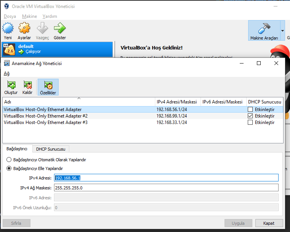Screen dimensions: 290x232
Task: Click the default VM OS icon
Action: pyautogui.click(x=9, y=49)
